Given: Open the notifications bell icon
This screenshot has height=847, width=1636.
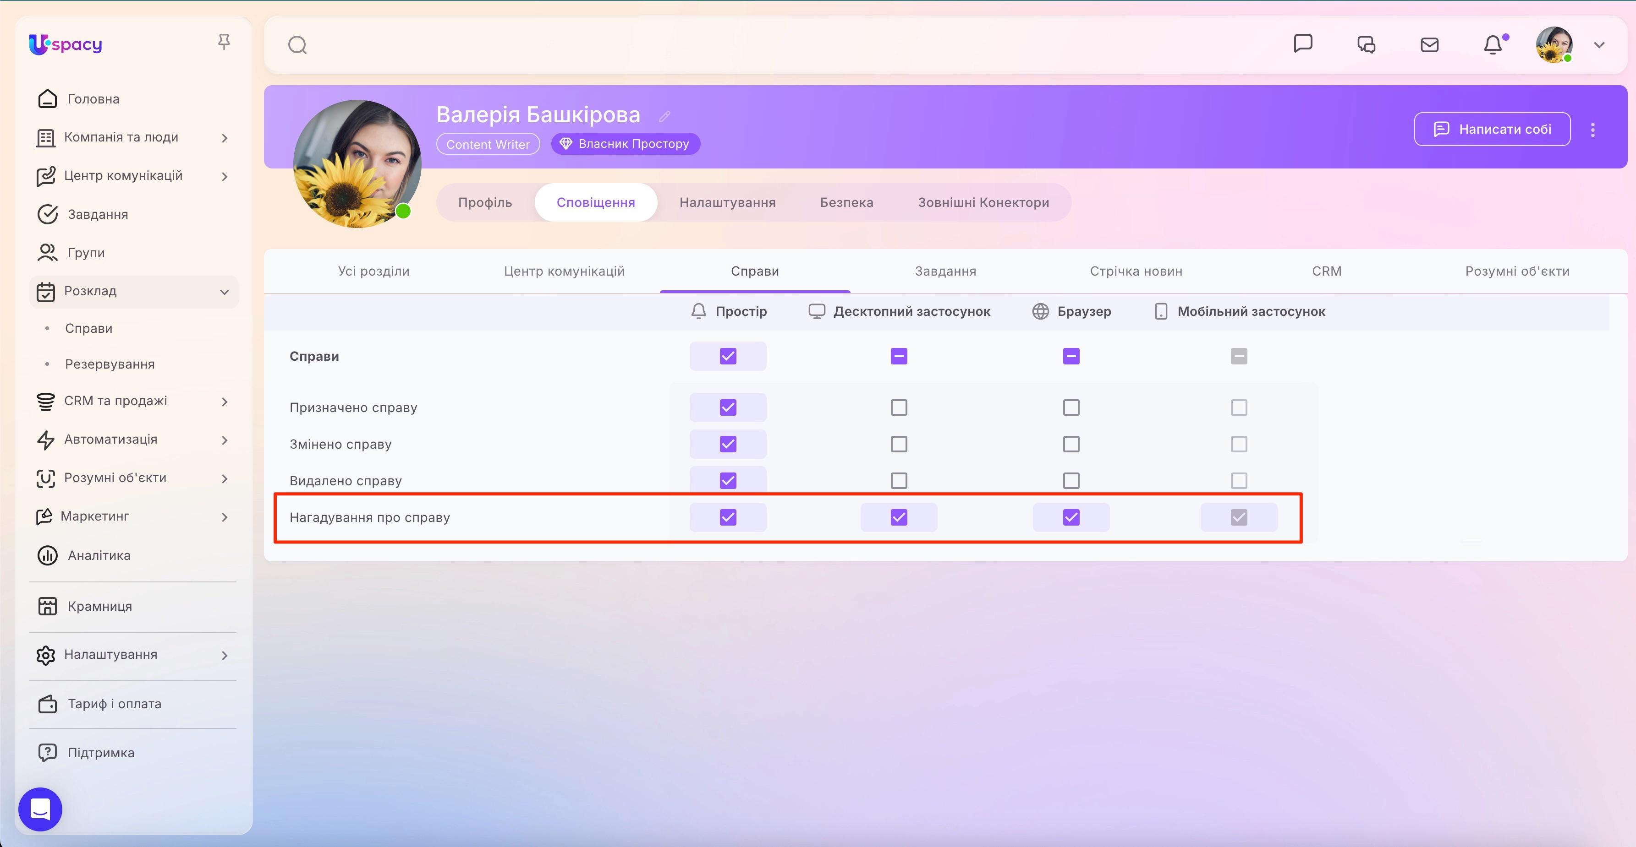Looking at the screenshot, I should [x=1493, y=44].
